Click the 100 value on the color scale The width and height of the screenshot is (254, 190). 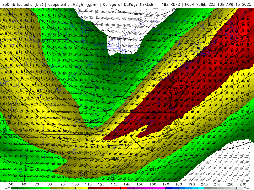point(76,184)
